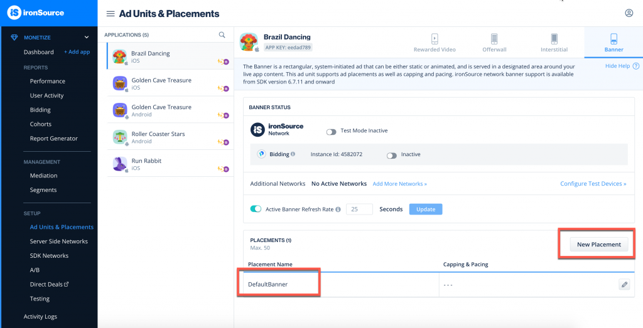Switch to Interstitial tab
This screenshot has width=643, height=328.
click(554, 43)
